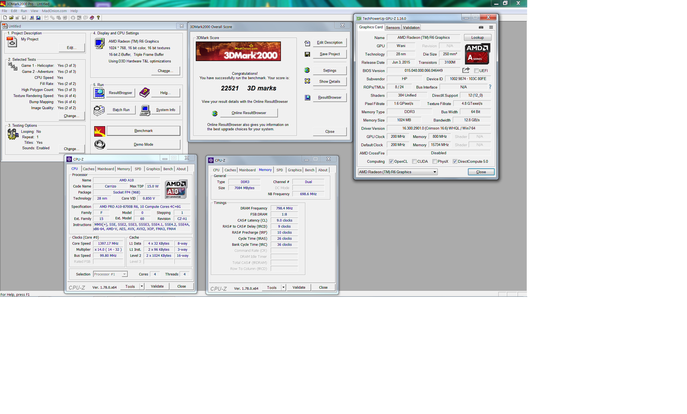Open Mainboard tab in CPU-Z Memory window

247,170
